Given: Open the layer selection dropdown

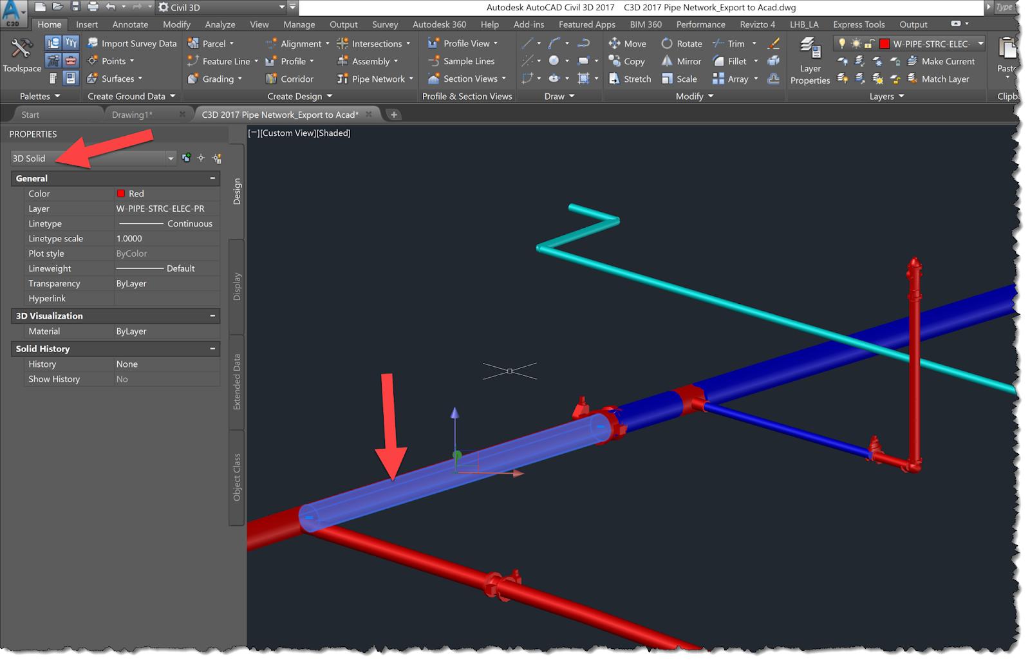Looking at the screenshot, I should coord(980,44).
